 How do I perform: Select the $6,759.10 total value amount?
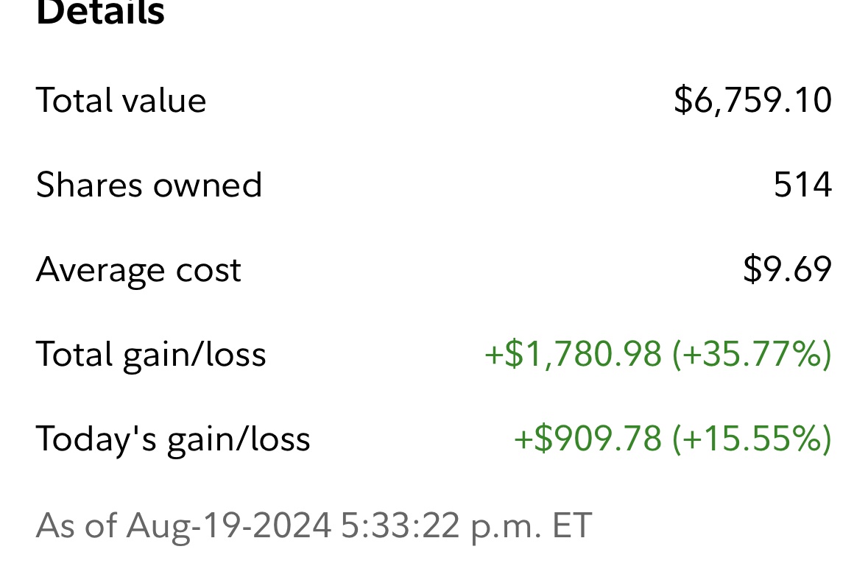point(752,100)
